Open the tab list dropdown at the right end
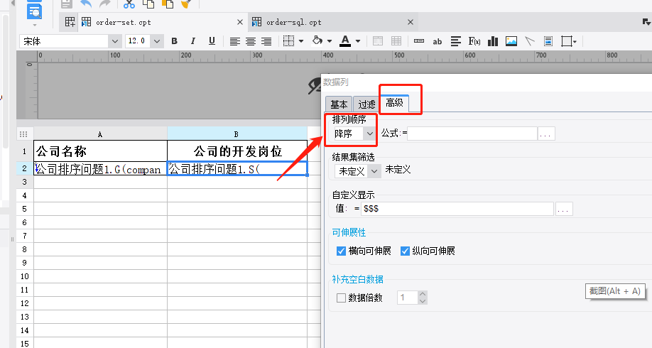The image size is (652, 348). tap(646, 22)
